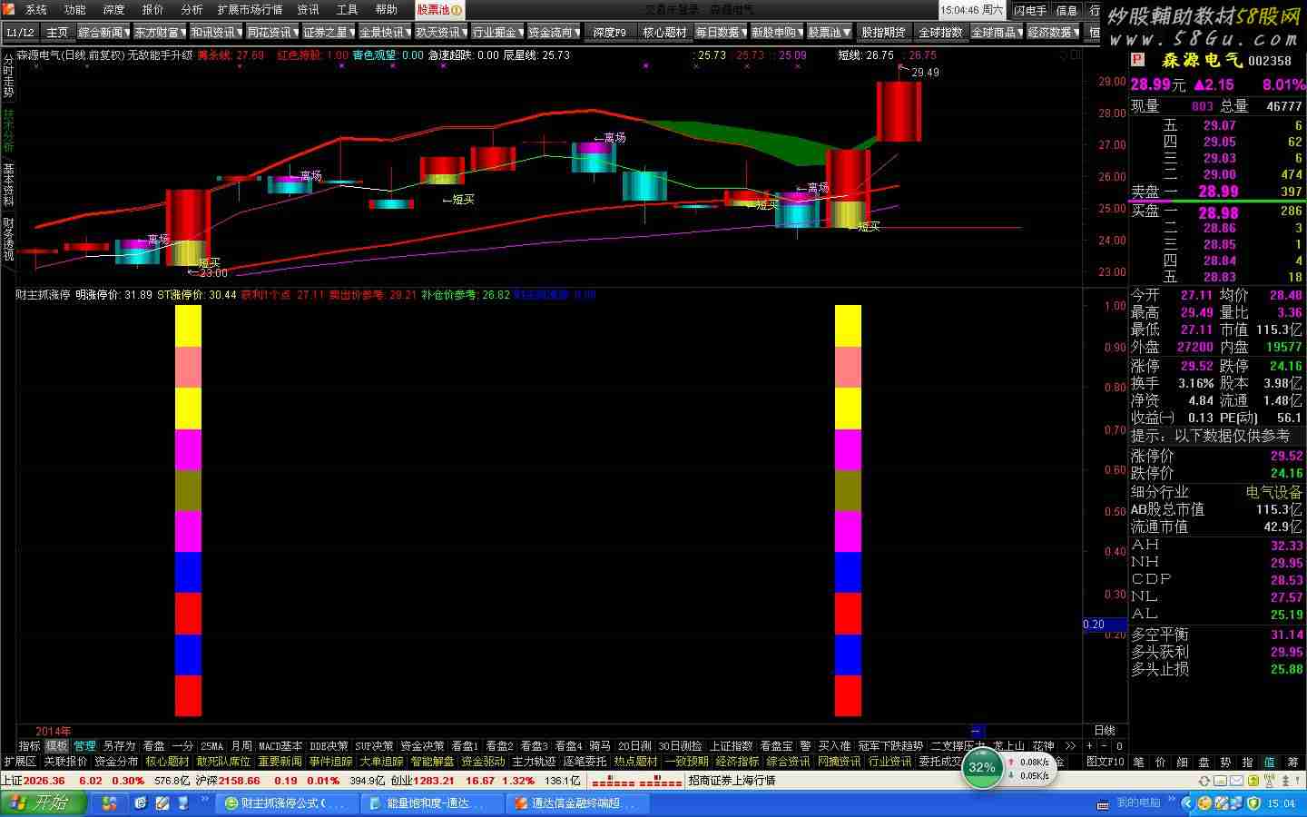Viewport: 1307px width, 817px height.
Task: Toggle the 笔 tab in the quote panel
Action: click(1138, 763)
